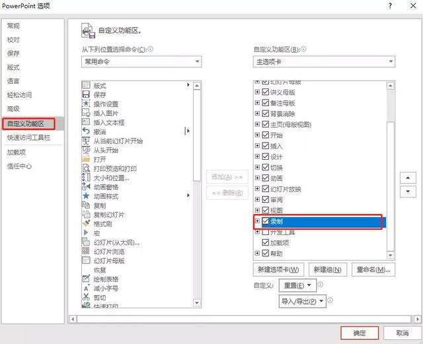Click the 版式 layout command icon

click(86, 85)
